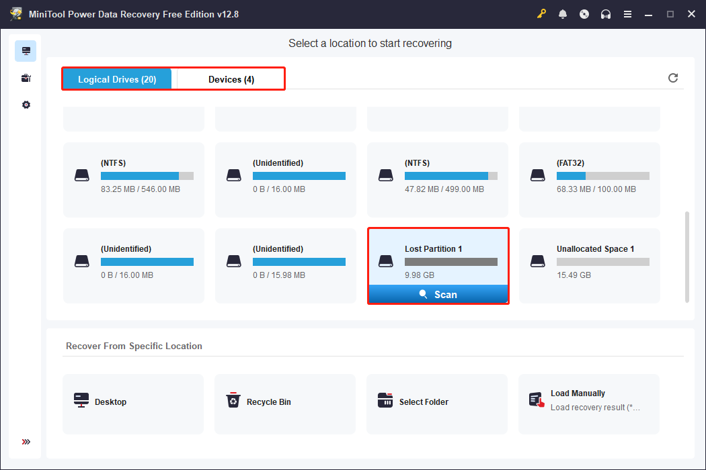Open support via the headphones icon
Image resolution: width=706 pixels, height=470 pixels.
coord(606,13)
